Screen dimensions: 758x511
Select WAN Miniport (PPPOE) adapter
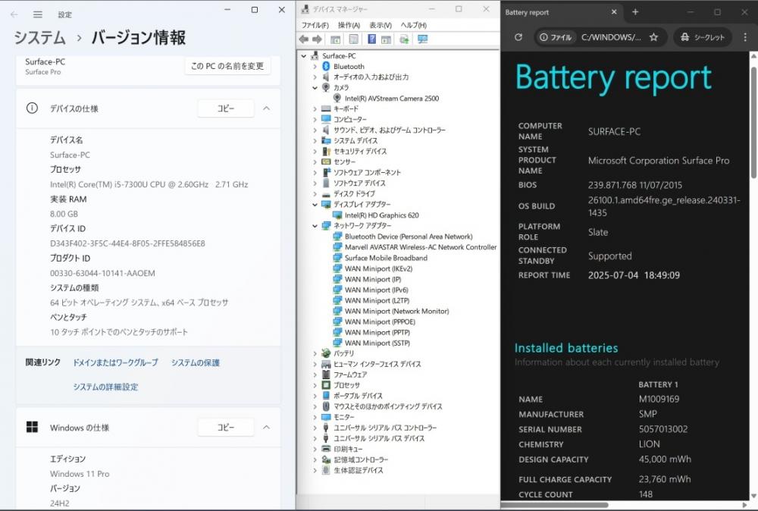coord(380,321)
